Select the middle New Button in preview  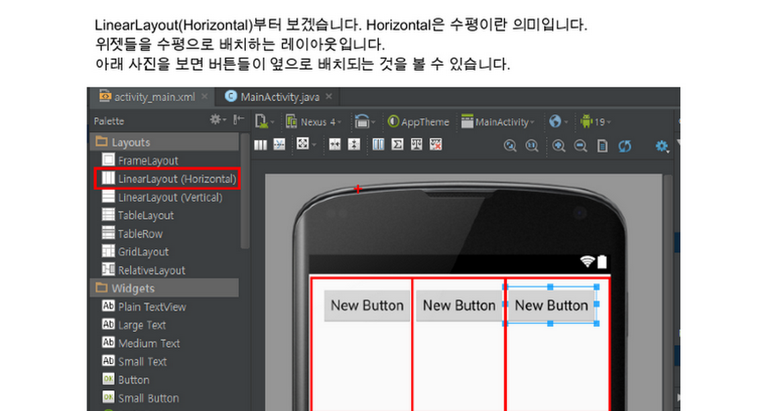pos(459,305)
